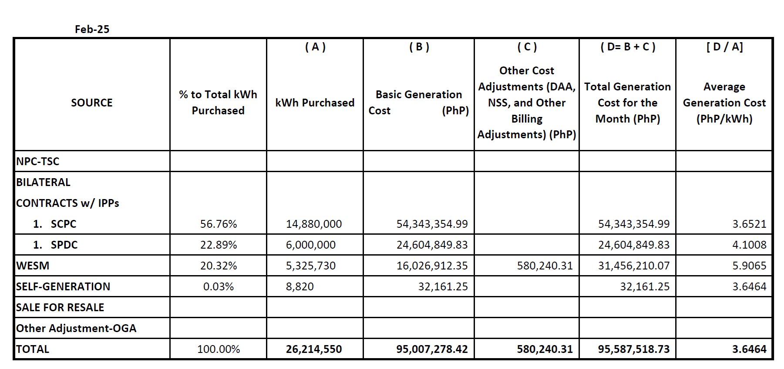Image resolution: width=784 pixels, height=369 pixels.
Task: Click self-generation kWh value 8,820
Action: pyautogui.click(x=299, y=286)
